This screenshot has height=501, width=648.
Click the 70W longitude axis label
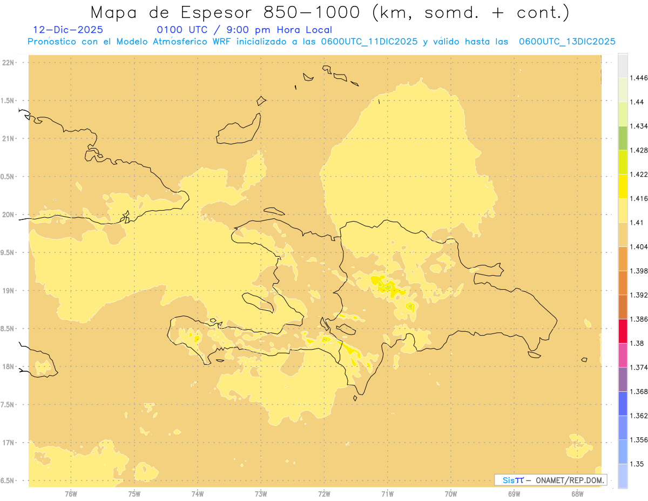(x=451, y=494)
